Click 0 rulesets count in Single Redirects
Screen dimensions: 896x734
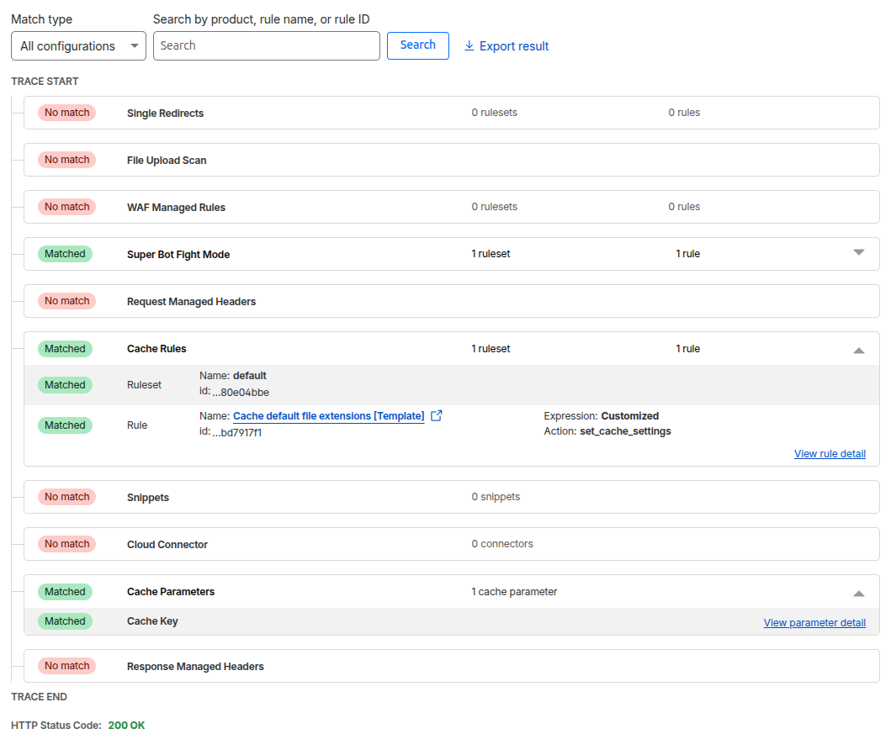[x=495, y=113]
